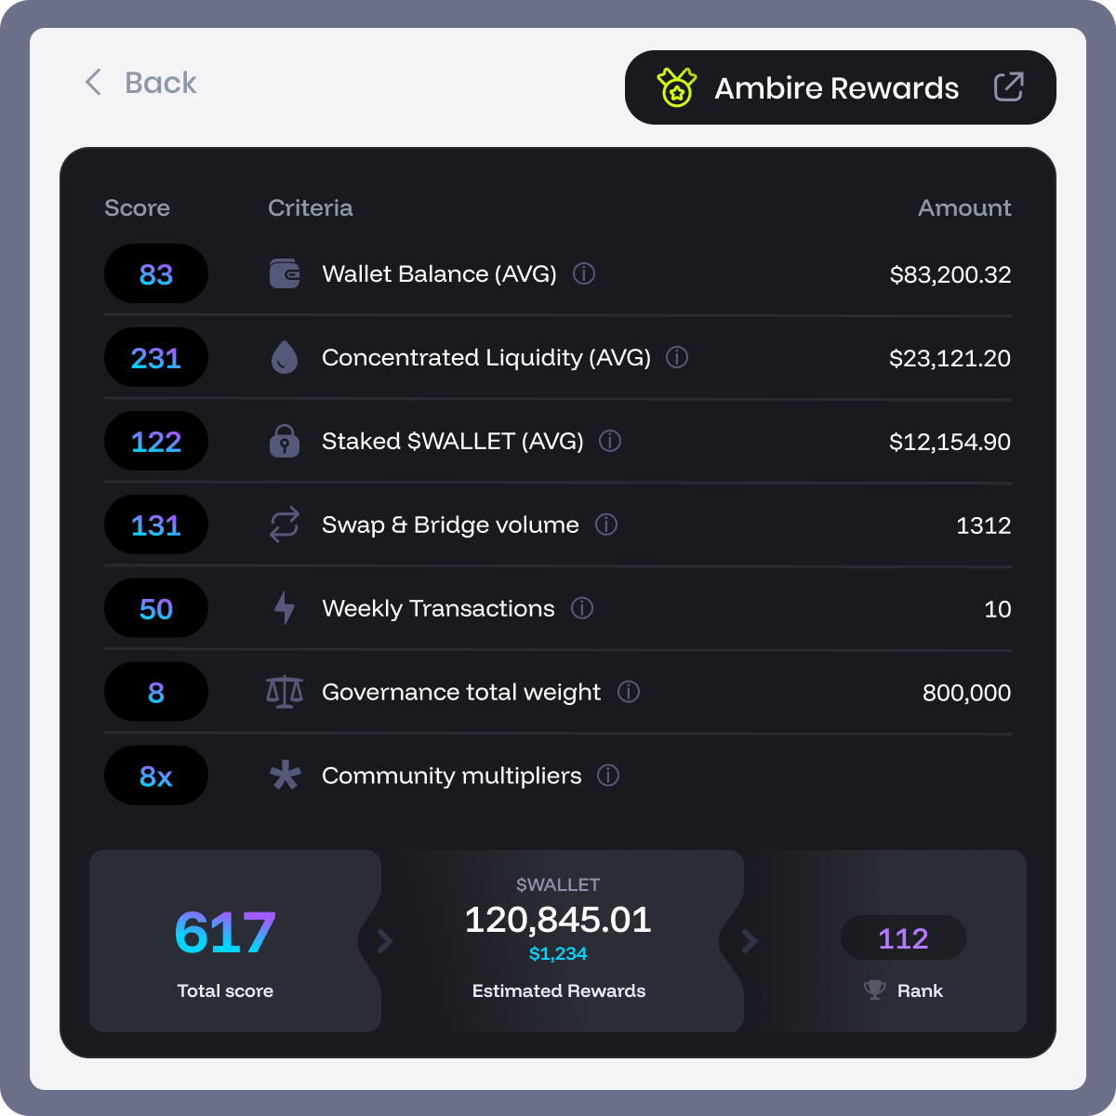
Task: Click the trophy icon next to Rank
Action: coord(874,990)
